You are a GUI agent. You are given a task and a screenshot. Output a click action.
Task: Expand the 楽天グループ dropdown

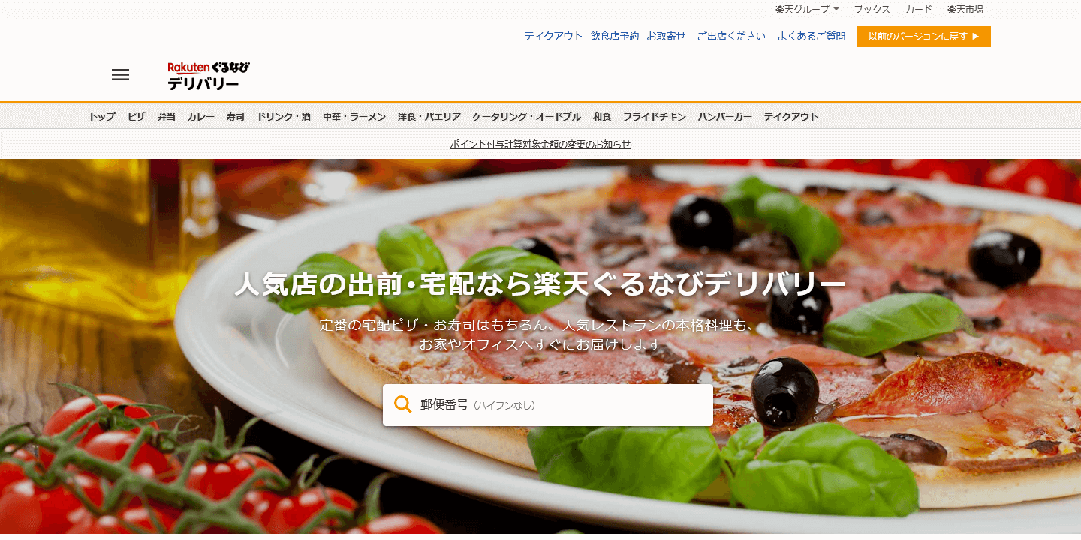(807, 10)
